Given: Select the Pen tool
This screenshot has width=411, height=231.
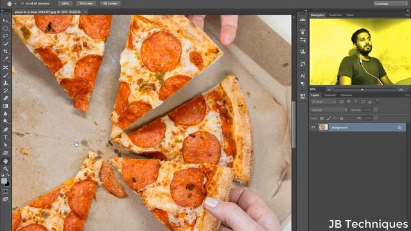Looking at the screenshot, I should click(x=6, y=130).
